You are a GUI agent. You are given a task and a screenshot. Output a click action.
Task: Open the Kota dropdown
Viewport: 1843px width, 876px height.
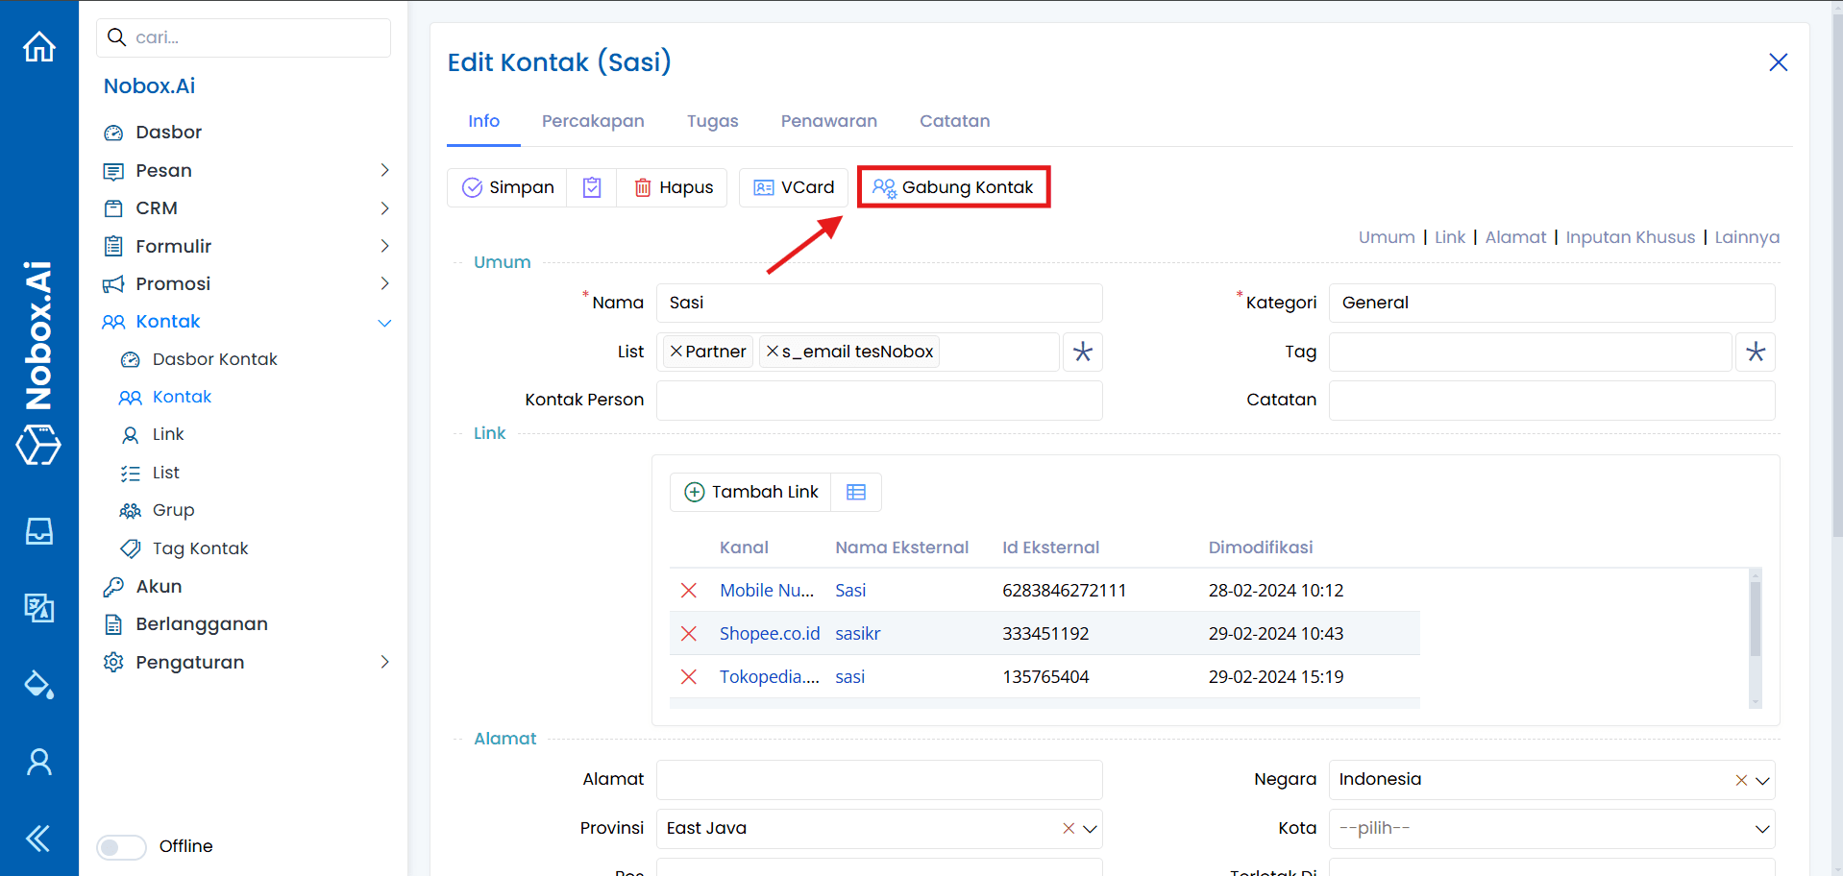pos(1762,829)
